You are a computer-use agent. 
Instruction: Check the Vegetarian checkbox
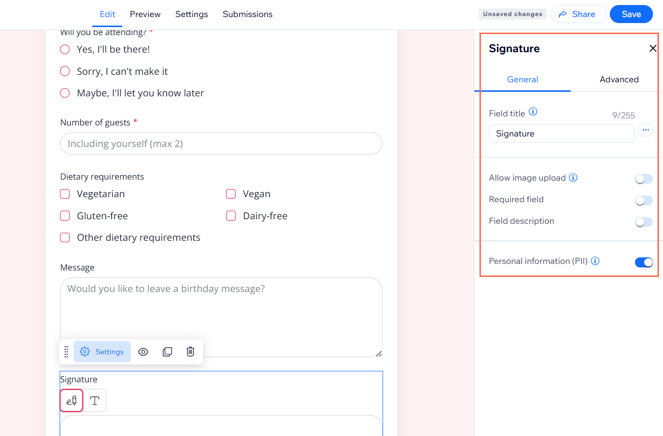[x=65, y=194]
